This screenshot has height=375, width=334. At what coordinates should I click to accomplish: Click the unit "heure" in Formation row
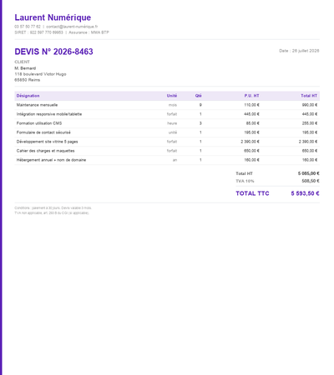172,123
